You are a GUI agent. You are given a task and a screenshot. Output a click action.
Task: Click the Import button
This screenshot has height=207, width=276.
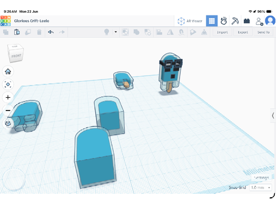223,32
